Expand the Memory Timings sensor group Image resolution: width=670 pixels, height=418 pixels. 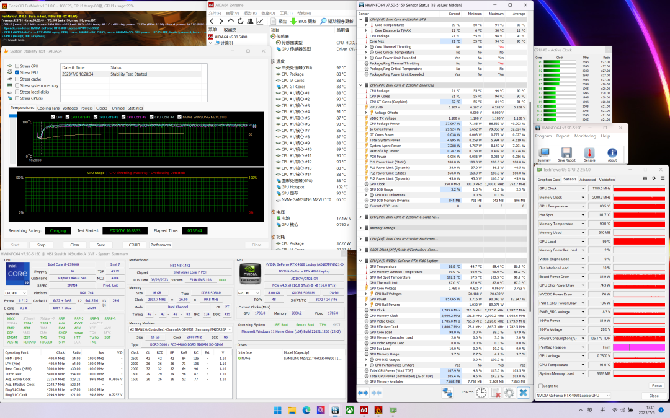360,228
